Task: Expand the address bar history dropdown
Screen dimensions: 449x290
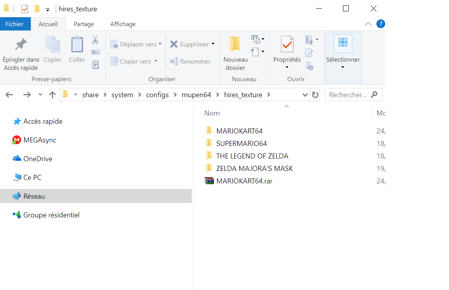Action: coord(305,95)
